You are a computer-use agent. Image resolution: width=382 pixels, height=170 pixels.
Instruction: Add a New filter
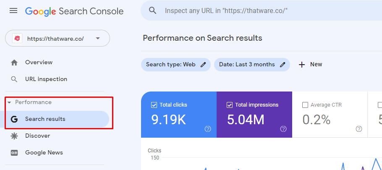coord(310,65)
